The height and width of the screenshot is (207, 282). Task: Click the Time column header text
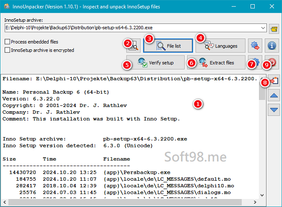(49, 159)
